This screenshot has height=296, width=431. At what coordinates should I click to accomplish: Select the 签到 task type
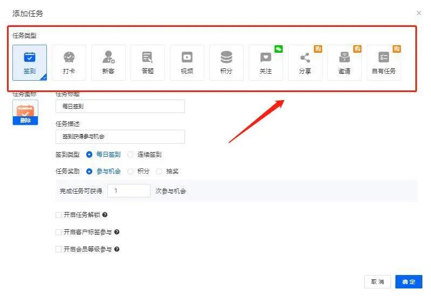click(30, 62)
